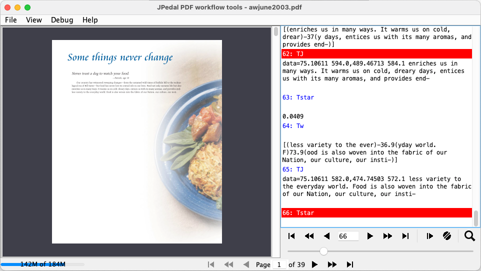
Task: Click the page number input field
Action: click(279, 264)
